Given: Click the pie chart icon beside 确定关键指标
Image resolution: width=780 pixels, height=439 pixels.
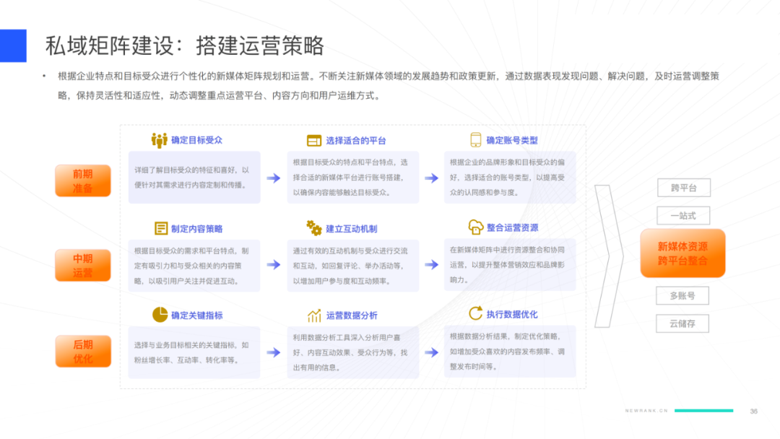Looking at the screenshot, I should coord(160,314).
